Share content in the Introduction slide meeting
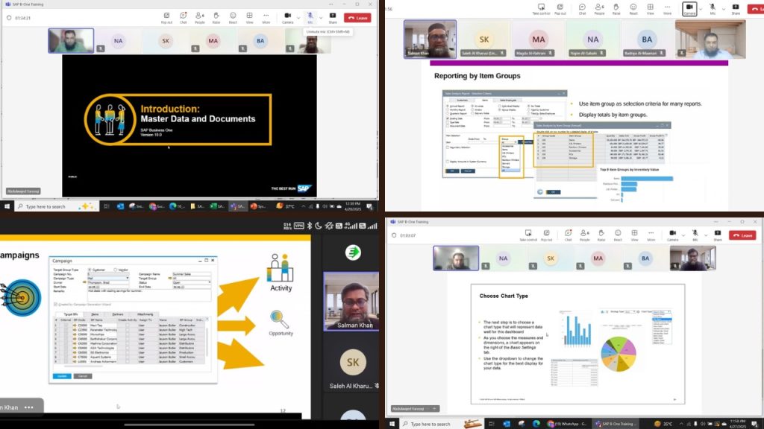The image size is (764, 429). click(333, 18)
